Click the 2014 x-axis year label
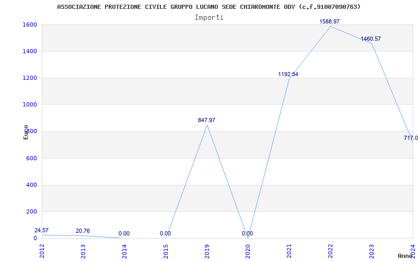The image size is (418, 261). [x=124, y=251]
